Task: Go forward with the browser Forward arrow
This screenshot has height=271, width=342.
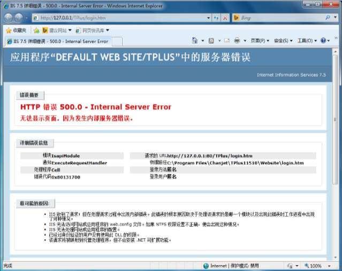Action: (19, 18)
